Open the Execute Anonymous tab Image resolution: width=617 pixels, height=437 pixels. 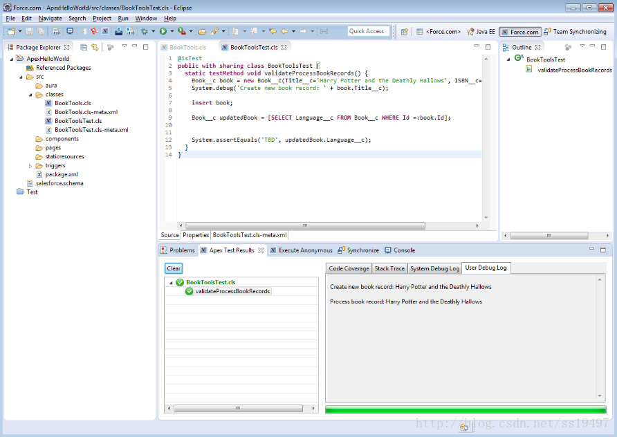tap(302, 250)
